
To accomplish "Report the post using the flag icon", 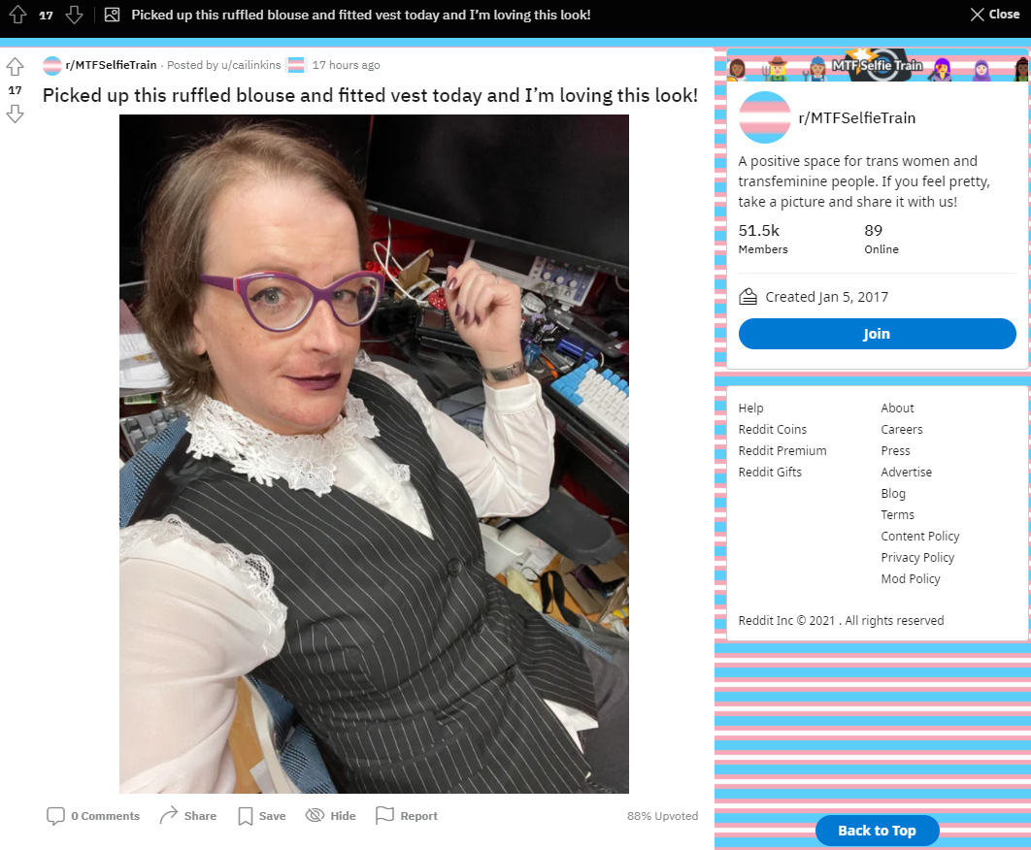I will (384, 815).
